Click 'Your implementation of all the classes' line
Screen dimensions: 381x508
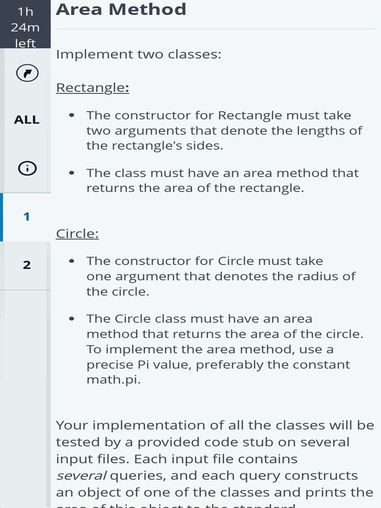[215, 425]
